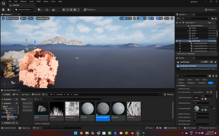
Task: Hide Landscape with the eye icon
Action: [x=177, y=41]
